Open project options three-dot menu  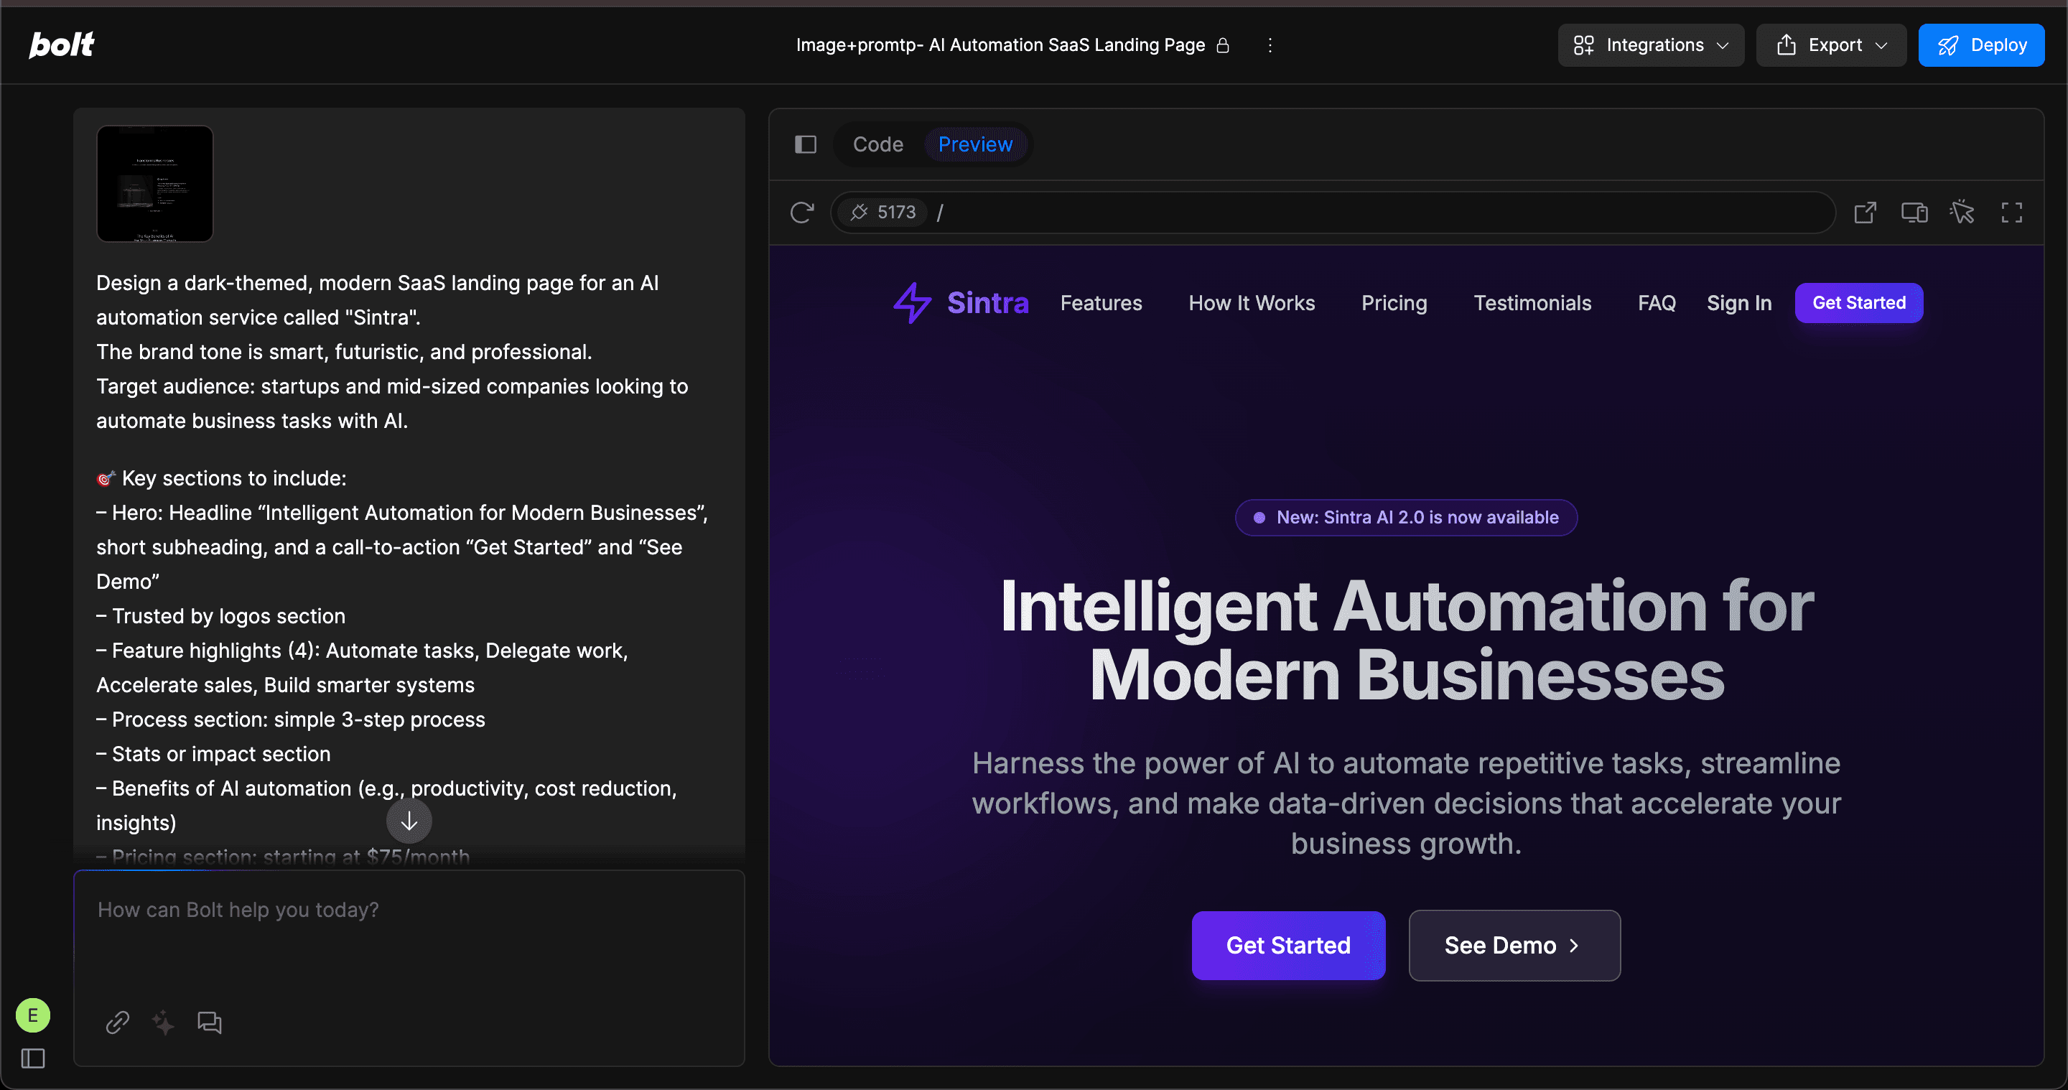[1270, 45]
